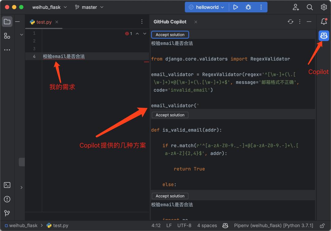Image resolution: width=331 pixels, height=231 pixels.
Task: Click the Copilot icon in the status bar
Action: tap(225, 226)
